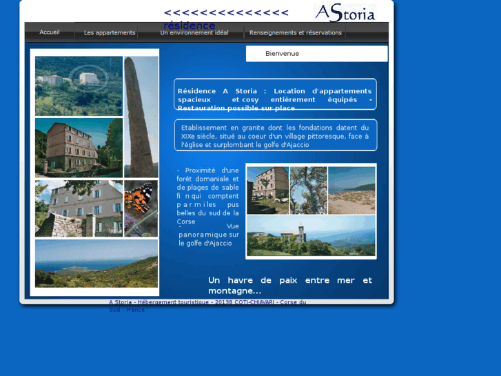Image resolution: width=501 pixels, height=376 pixels.
Task: Click the tall standing stone menhir photo
Action: tap(141, 117)
